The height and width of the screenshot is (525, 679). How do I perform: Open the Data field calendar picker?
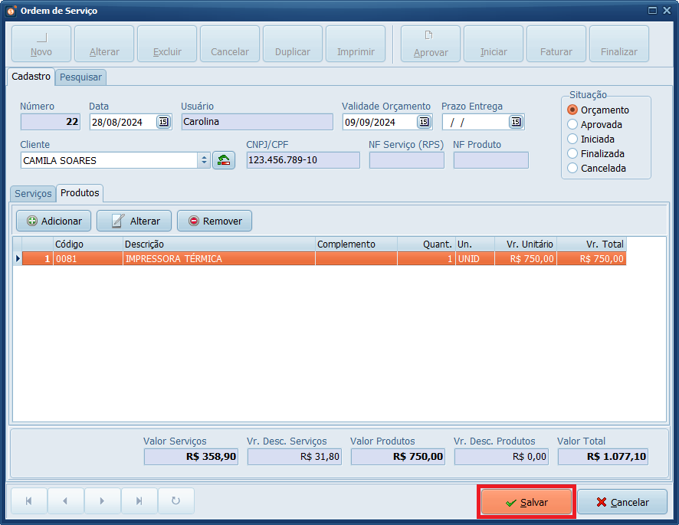click(x=163, y=122)
